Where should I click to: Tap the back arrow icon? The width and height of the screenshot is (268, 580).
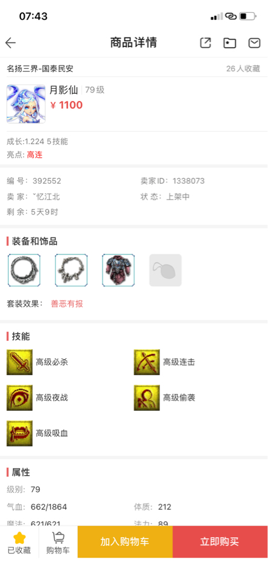click(x=11, y=43)
